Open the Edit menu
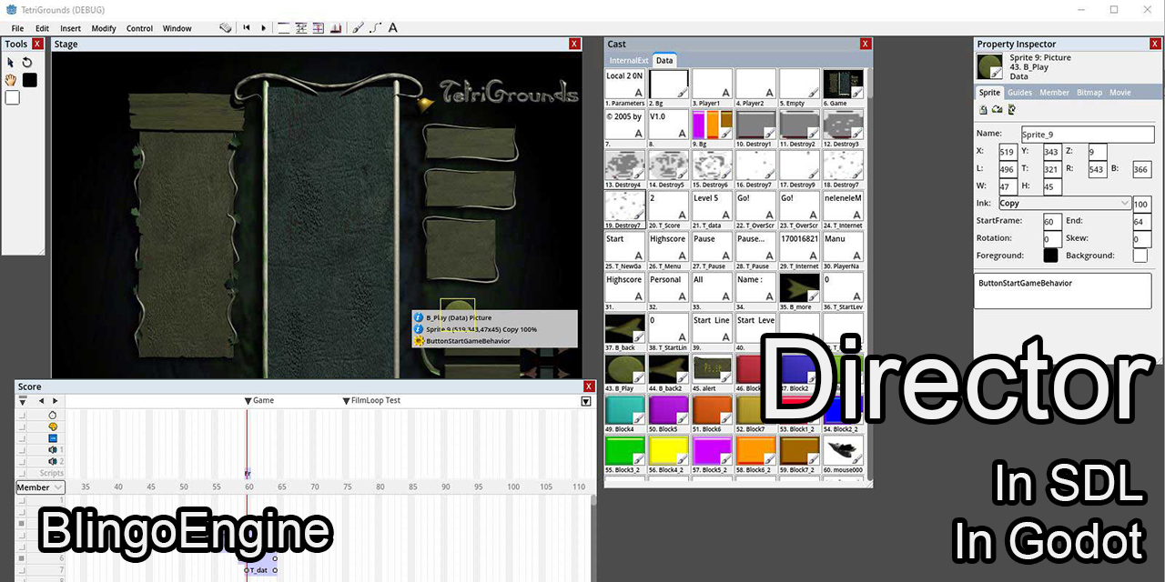 point(42,28)
